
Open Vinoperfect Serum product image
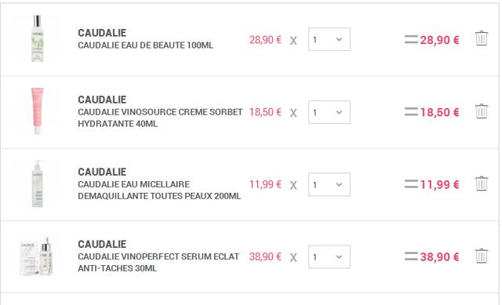pyautogui.click(x=37, y=256)
